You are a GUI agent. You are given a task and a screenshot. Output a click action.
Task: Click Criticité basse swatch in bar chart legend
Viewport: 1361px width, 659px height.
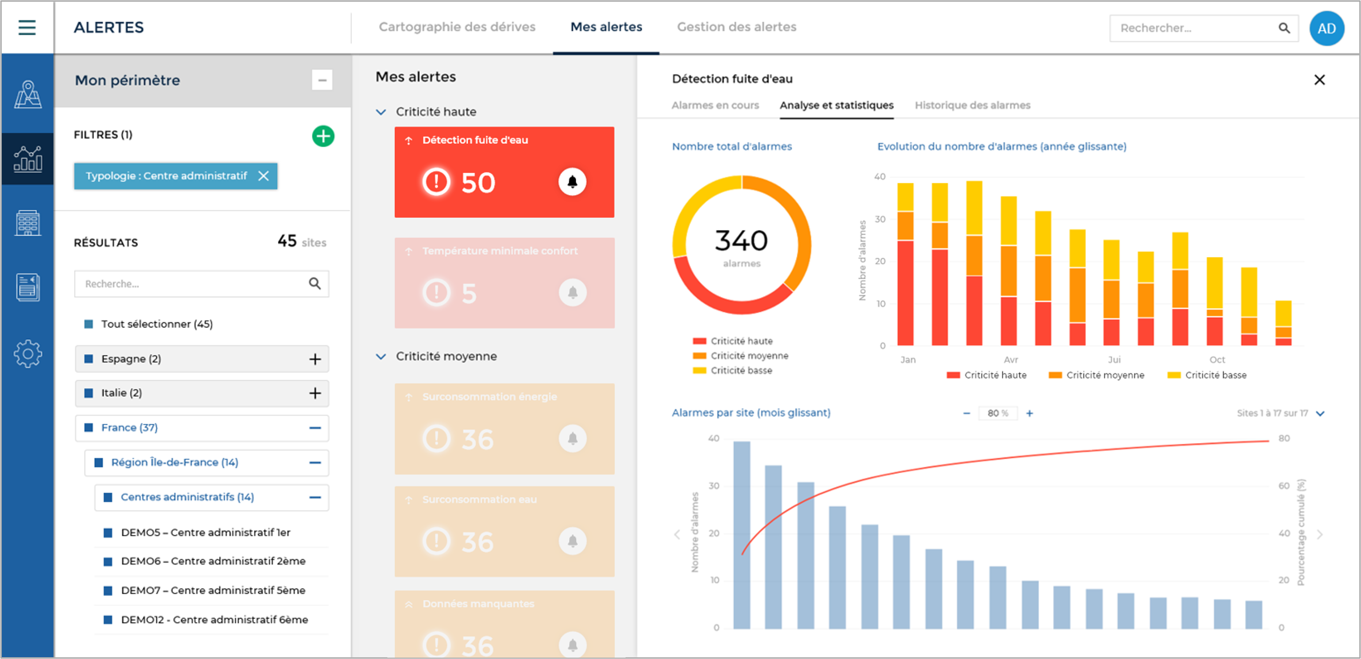point(1174,375)
